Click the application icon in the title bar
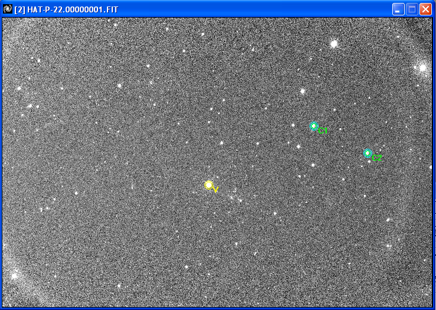Screen dimensions: 436x310 point(8,9)
